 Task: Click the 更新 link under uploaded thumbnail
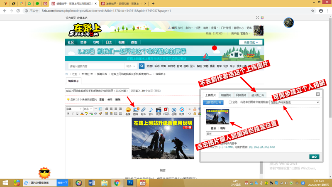pyautogui.click(x=213, y=128)
